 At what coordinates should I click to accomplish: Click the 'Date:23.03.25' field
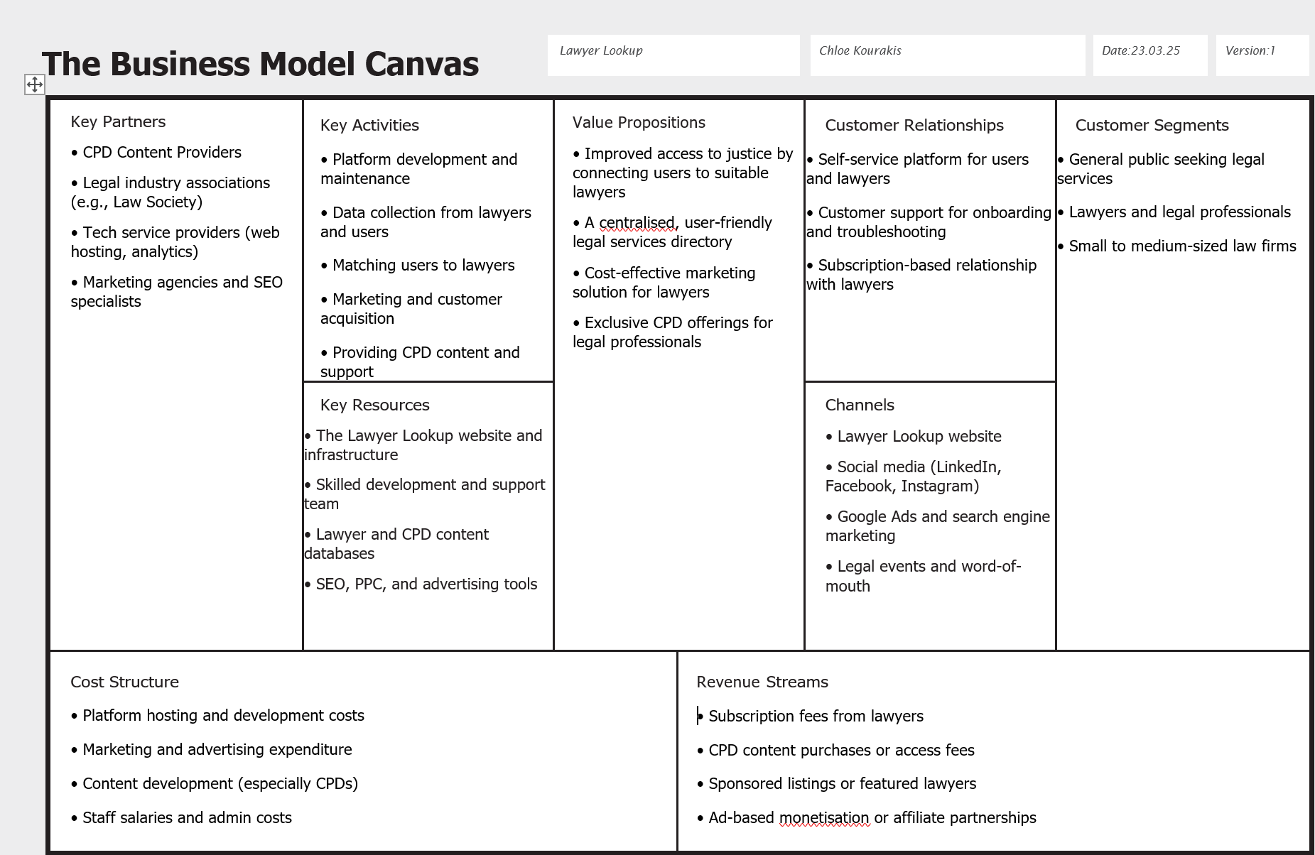[1150, 55]
